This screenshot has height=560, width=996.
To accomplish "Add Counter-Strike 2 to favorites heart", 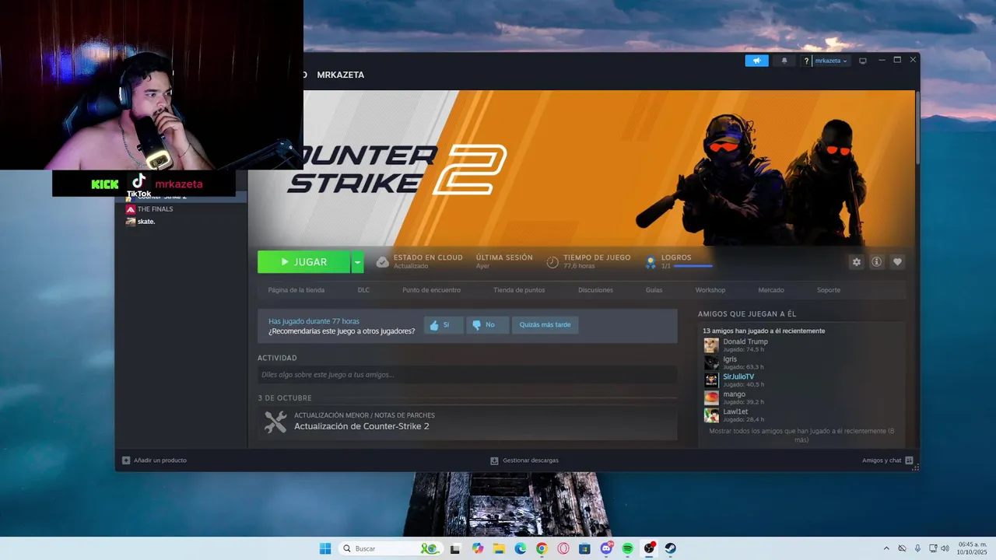I will click(x=897, y=262).
